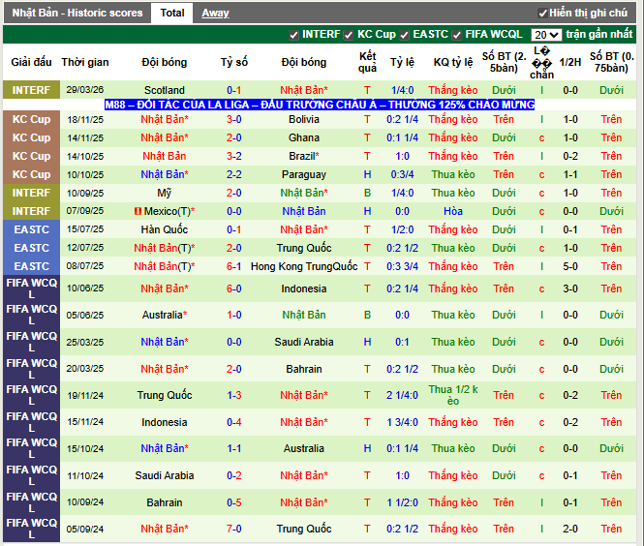Switch to the Away tab
The height and width of the screenshot is (546, 644).
[x=215, y=13]
